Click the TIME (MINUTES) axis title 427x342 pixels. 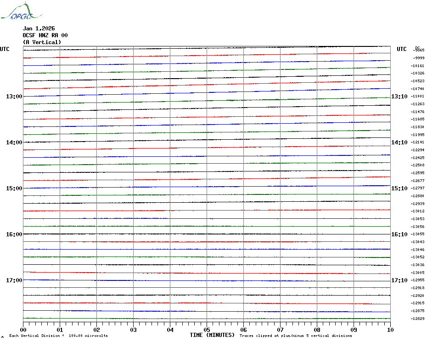click(212, 335)
